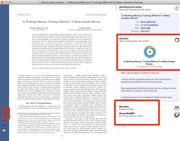This screenshot has width=180, height=141.
Task: Click the grid icon below the green arrow
Action: tap(4, 121)
